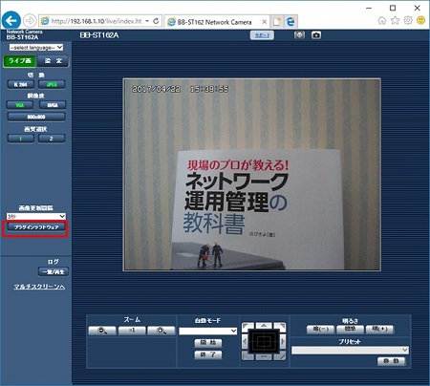Click the smiley feedback icon
The height and width of the screenshot is (386, 430).
click(x=420, y=21)
